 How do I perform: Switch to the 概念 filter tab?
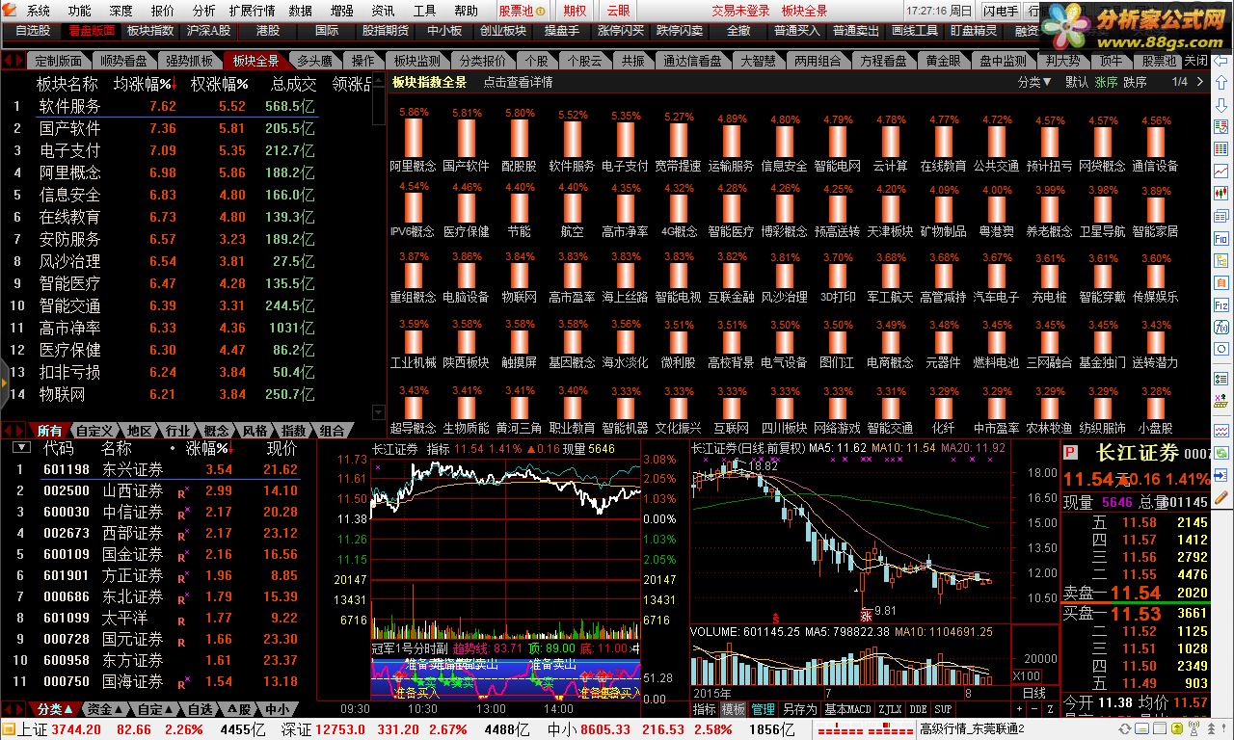click(x=217, y=430)
